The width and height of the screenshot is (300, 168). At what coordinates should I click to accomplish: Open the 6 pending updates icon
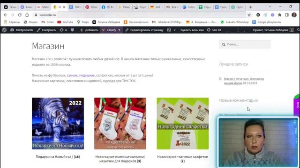pyautogui.click(x=64, y=30)
